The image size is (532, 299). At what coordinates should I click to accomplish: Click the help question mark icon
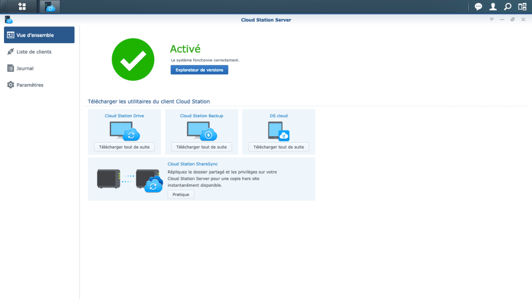[x=492, y=20]
